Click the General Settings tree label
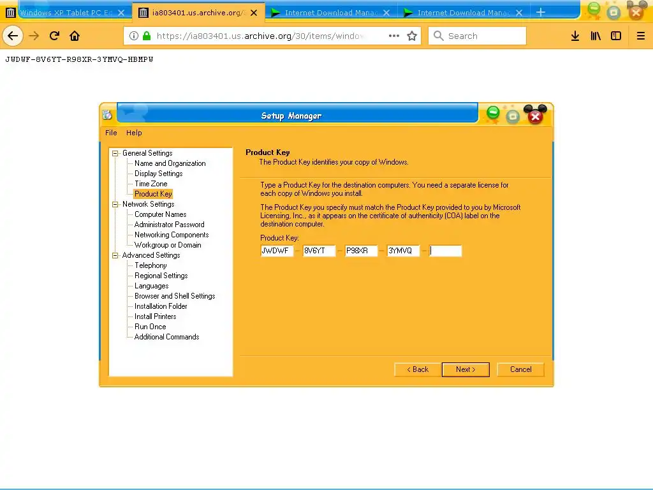The image size is (653, 490). [147, 153]
